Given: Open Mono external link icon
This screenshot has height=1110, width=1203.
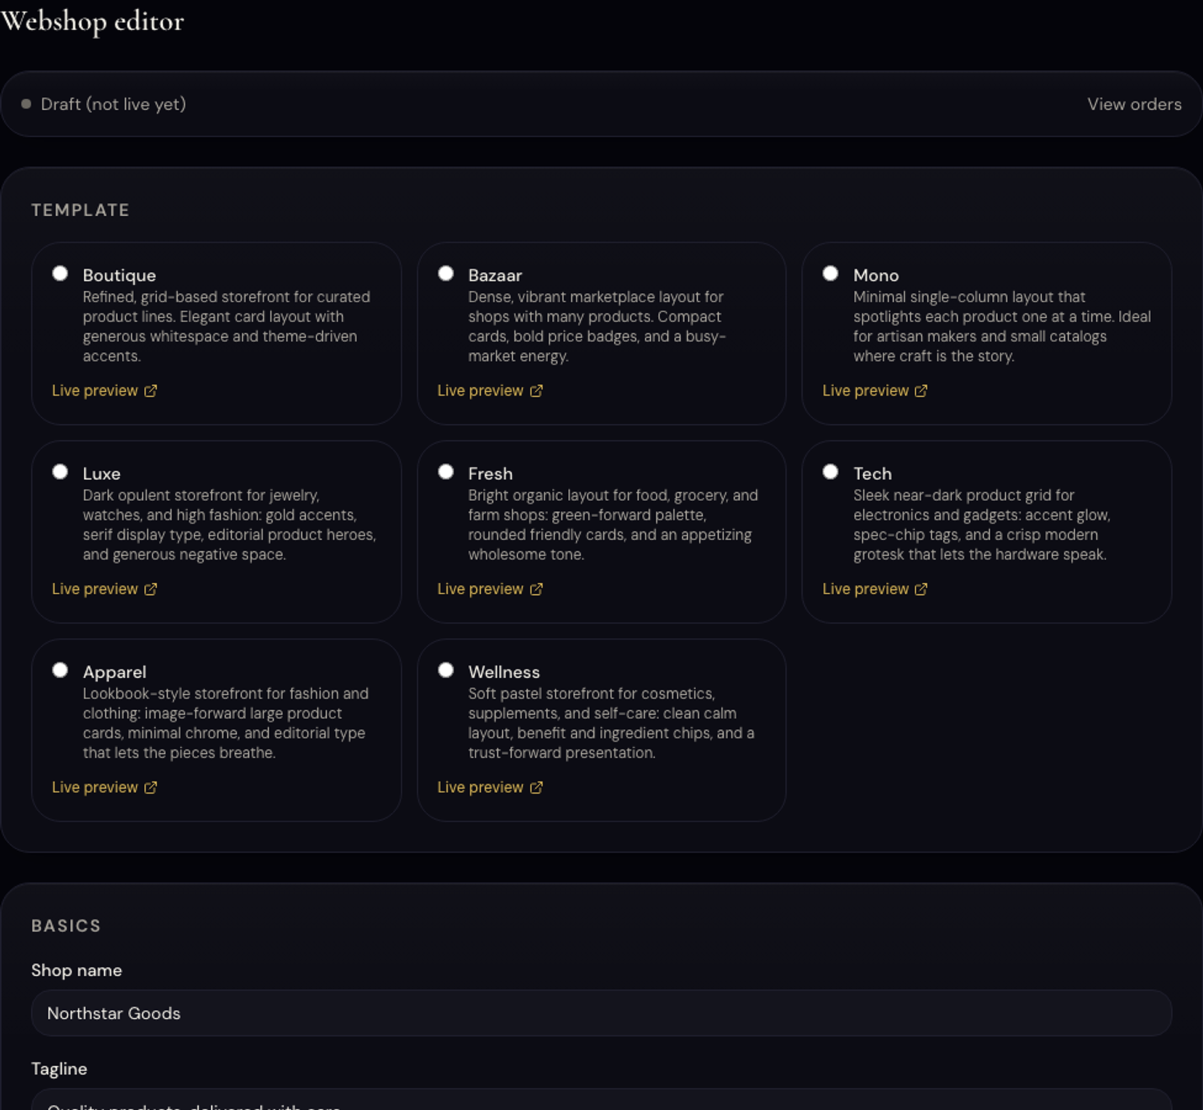Looking at the screenshot, I should point(921,391).
